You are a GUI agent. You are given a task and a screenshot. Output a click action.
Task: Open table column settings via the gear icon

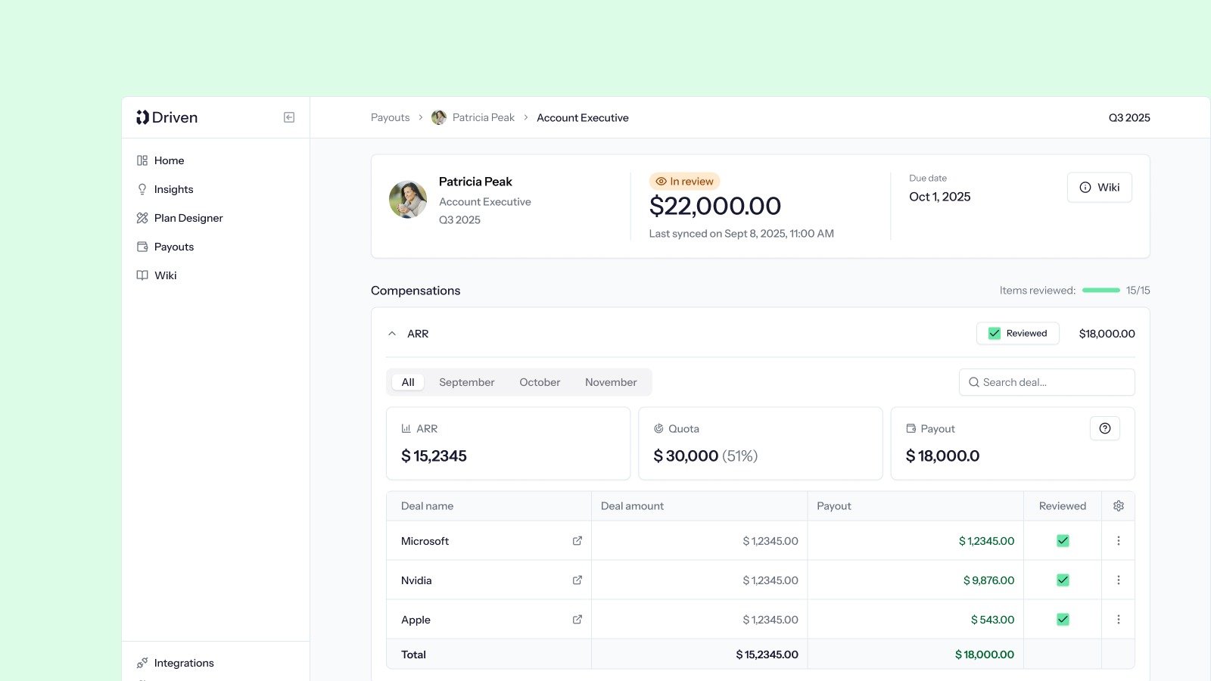click(x=1118, y=505)
